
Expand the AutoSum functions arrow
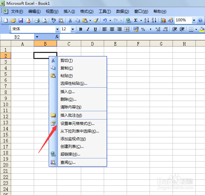(141, 20)
